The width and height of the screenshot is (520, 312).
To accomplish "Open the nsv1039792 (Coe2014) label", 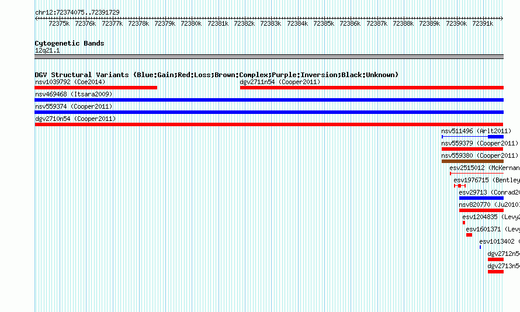I will click(x=70, y=82).
